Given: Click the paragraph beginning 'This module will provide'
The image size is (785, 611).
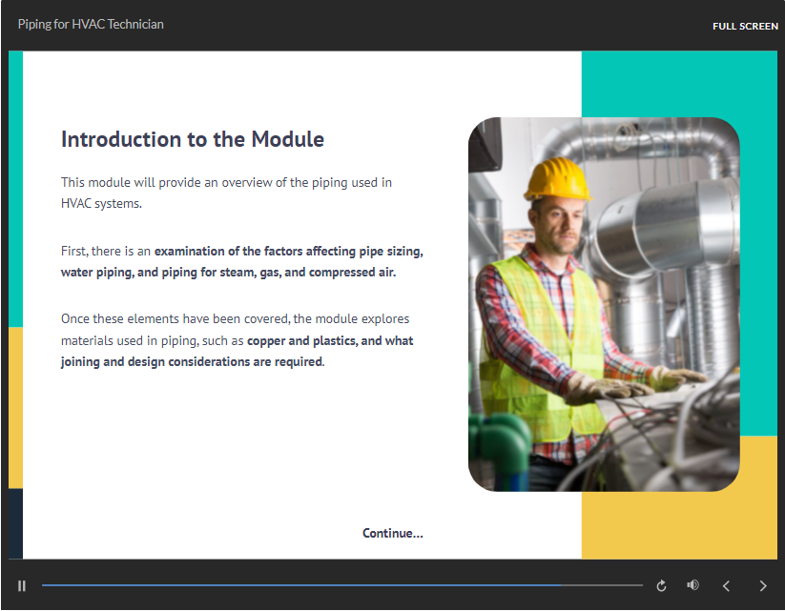Looking at the screenshot, I should 226,193.
